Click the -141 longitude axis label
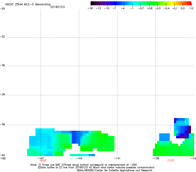The height and width of the screenshot is (172, 196). pos(117,159)
